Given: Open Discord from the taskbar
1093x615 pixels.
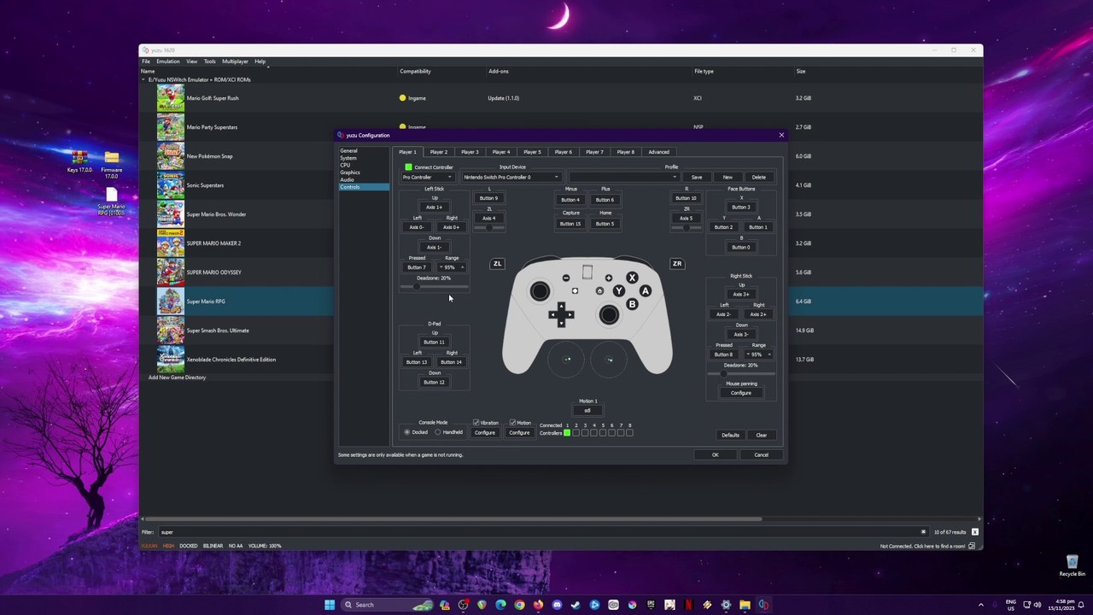Looking at the screenshot, I should (557, 605).
